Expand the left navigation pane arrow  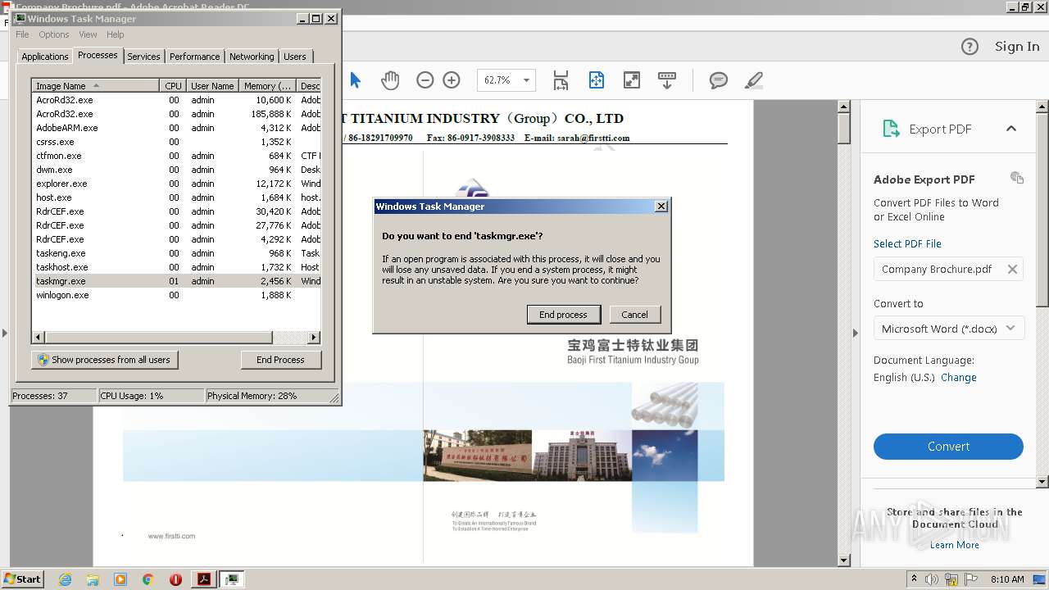(5, 333)
